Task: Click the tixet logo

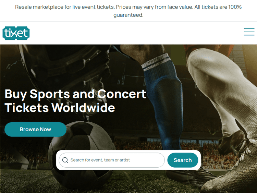Action: [x=16, y=33]
